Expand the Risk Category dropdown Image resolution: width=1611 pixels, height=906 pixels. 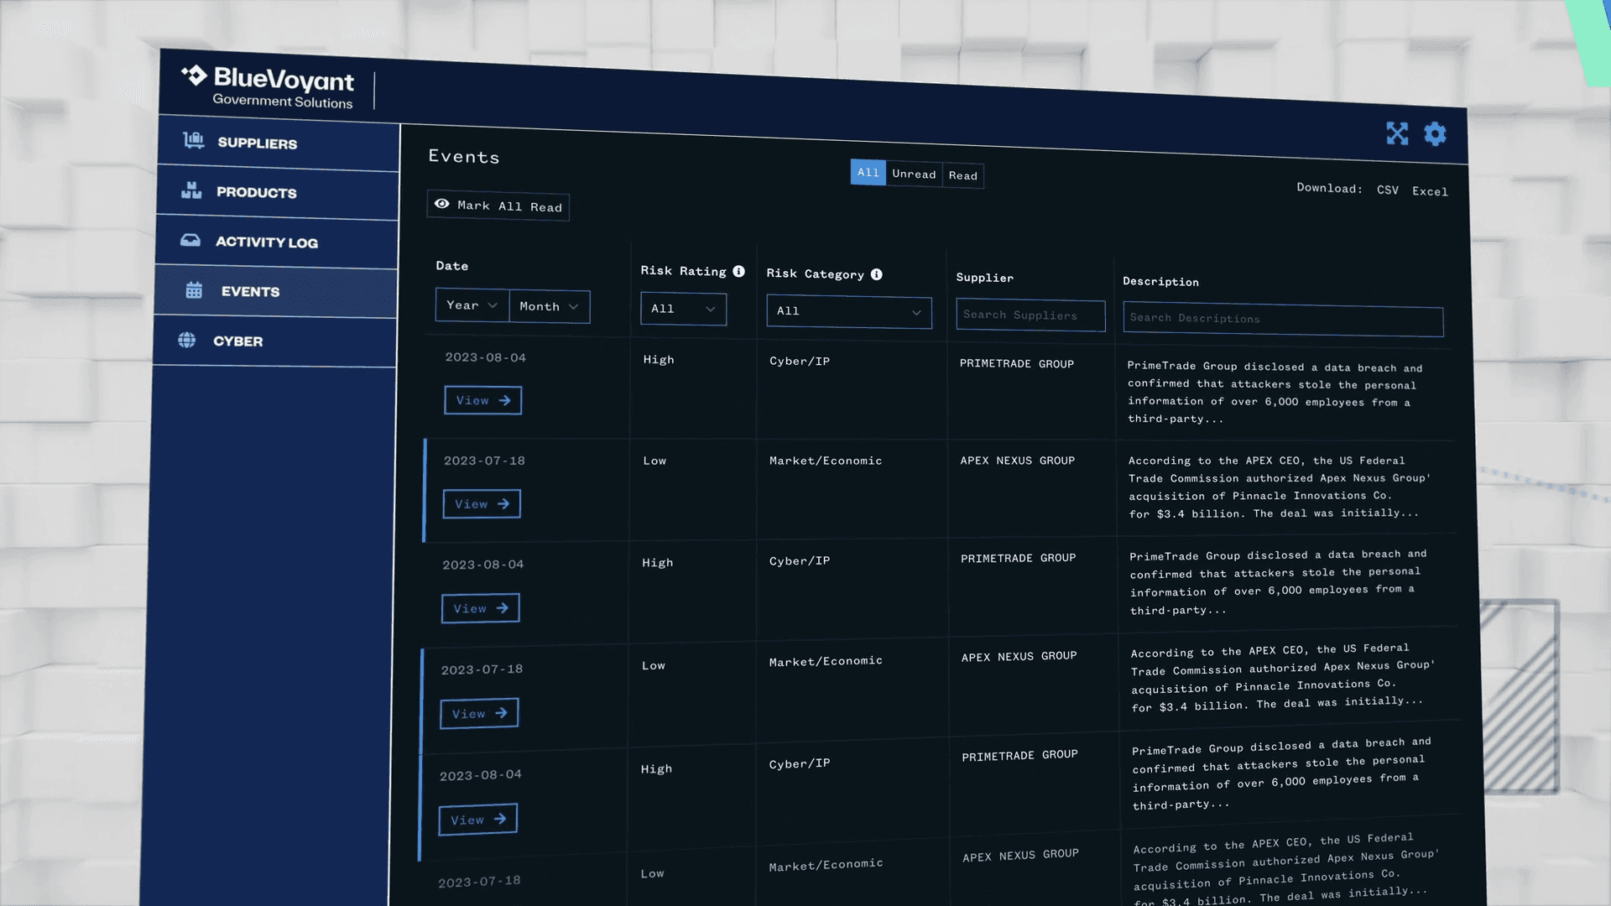pyautogui.click(x=848, y=311)
